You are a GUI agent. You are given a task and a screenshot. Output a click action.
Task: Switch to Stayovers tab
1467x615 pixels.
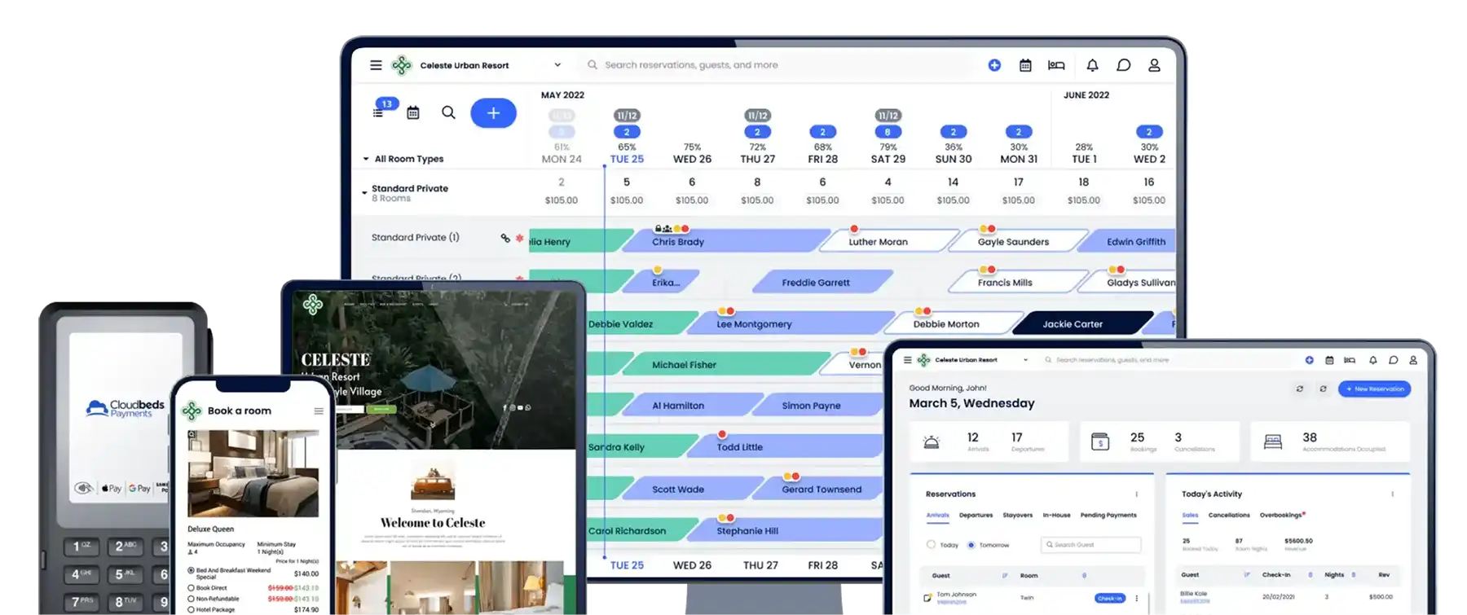click(x=1017, y=515)
